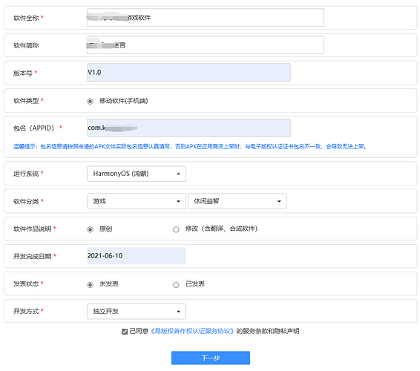Open the 开发方式 独立开发 dropdown
This screenshot has width=420, height=371.
[137, 311]
